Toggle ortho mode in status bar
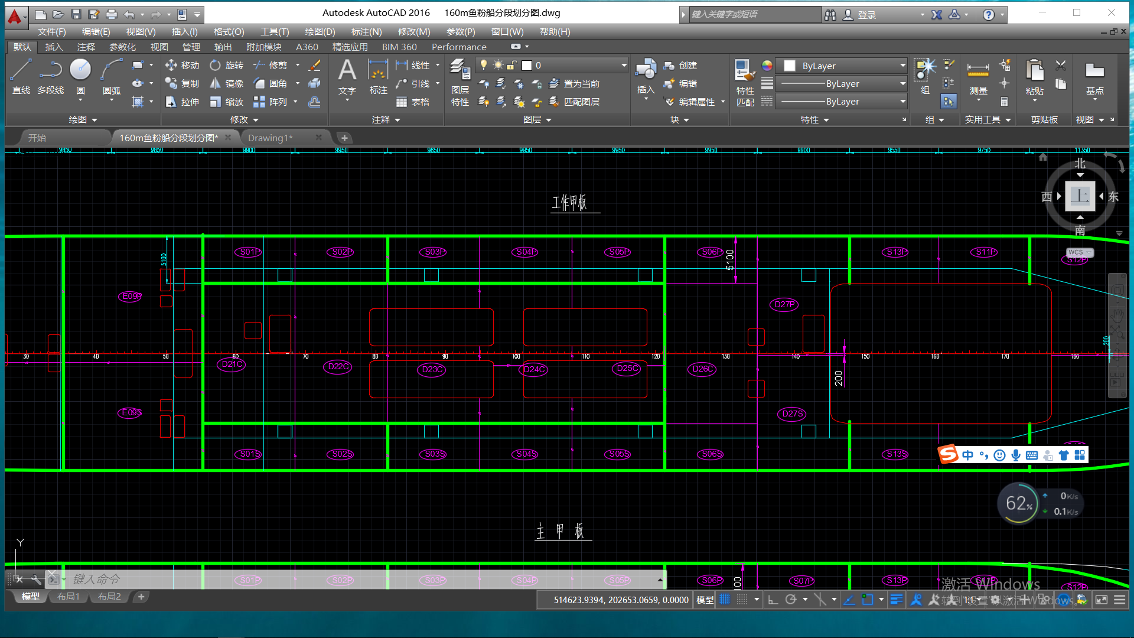 773,600
